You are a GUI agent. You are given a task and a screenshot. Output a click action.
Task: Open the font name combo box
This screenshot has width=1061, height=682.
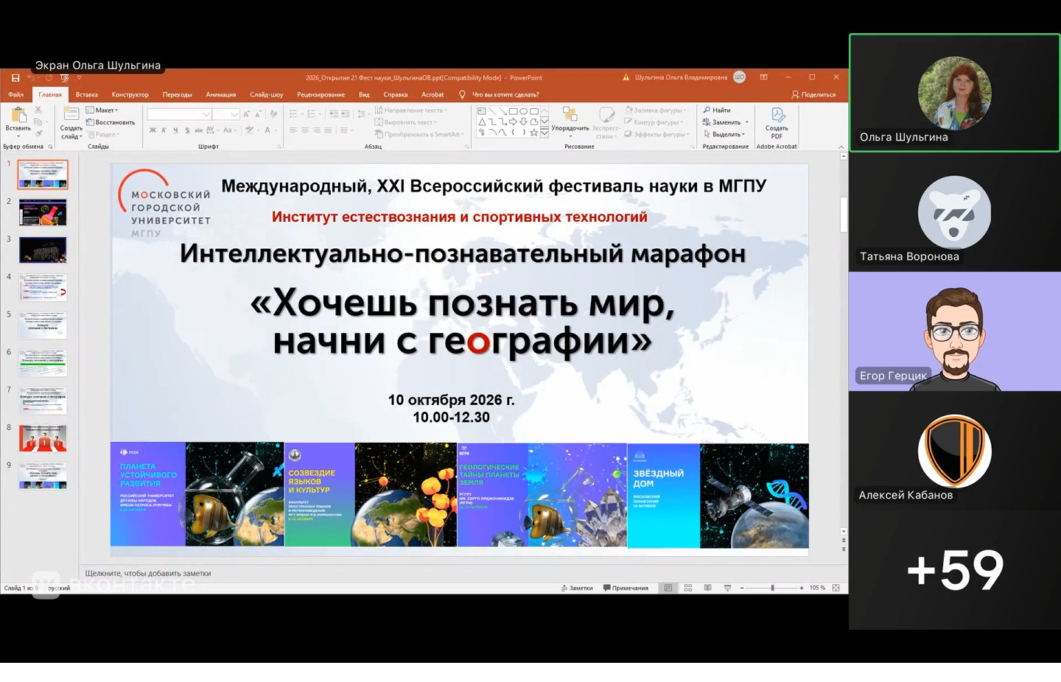click(x=180, y=114)
